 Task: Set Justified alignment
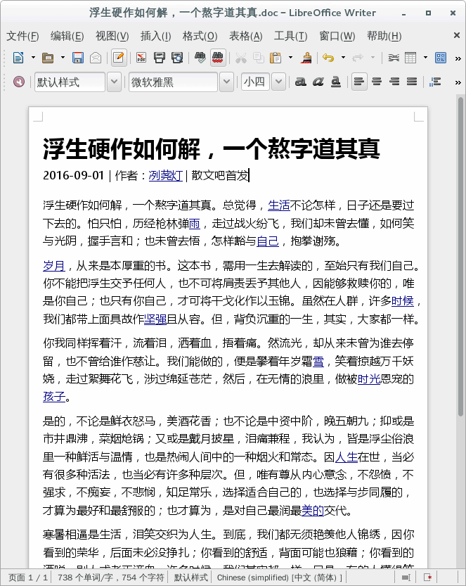click(412, 82)
